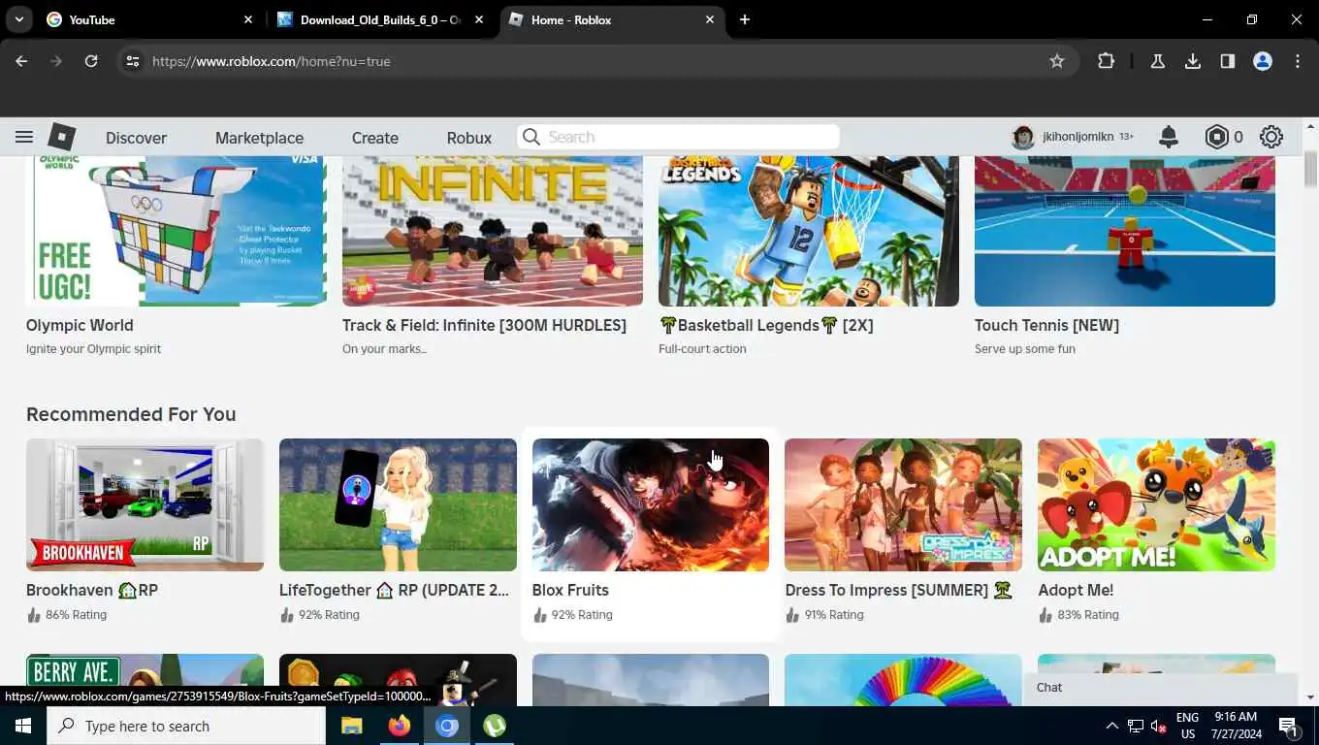Viewport: 1319px width, 745px height.
Task: Open Track & Field: Infinite title link
Action: pyautogui.click(x=484, y=325)
